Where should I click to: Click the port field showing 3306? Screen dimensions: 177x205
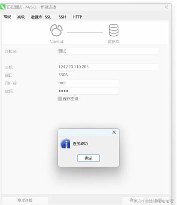point(65,75)
